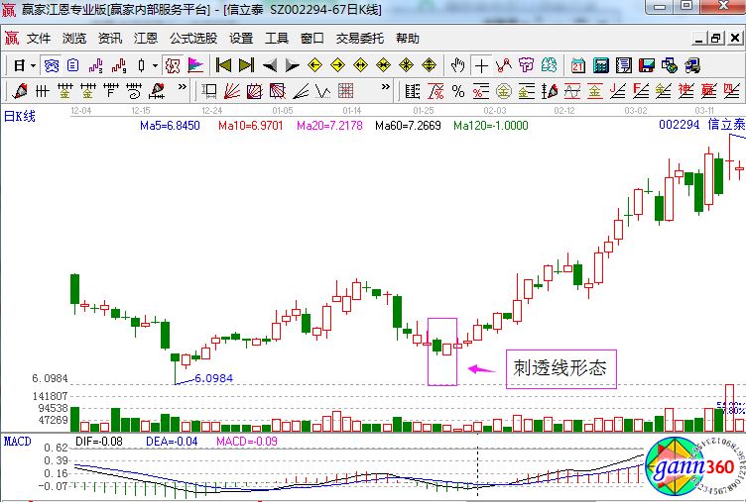The width and height of the screenshot is (746, 502).
Task: Click the 002294 信立泰 stock title
Action: 701,126
